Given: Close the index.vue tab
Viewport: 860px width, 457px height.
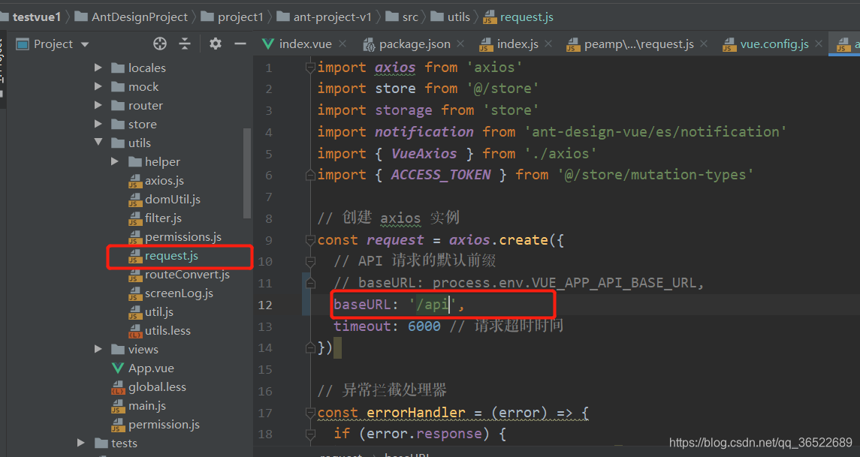Looking at the screenshot, I should pyautogui.click(x=342, y=44).
